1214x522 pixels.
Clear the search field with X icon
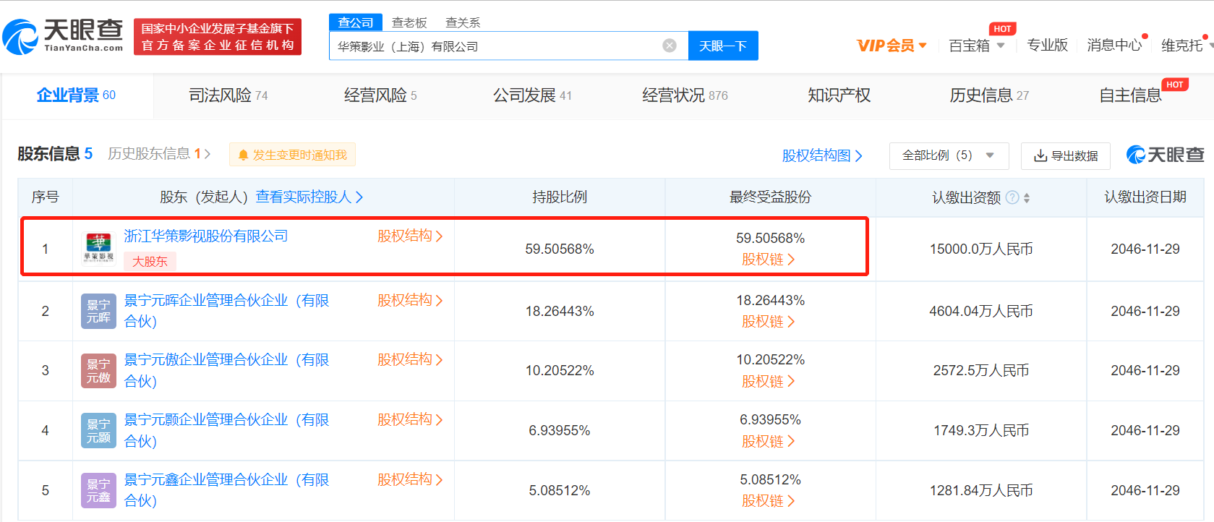(x=670, y=46)
